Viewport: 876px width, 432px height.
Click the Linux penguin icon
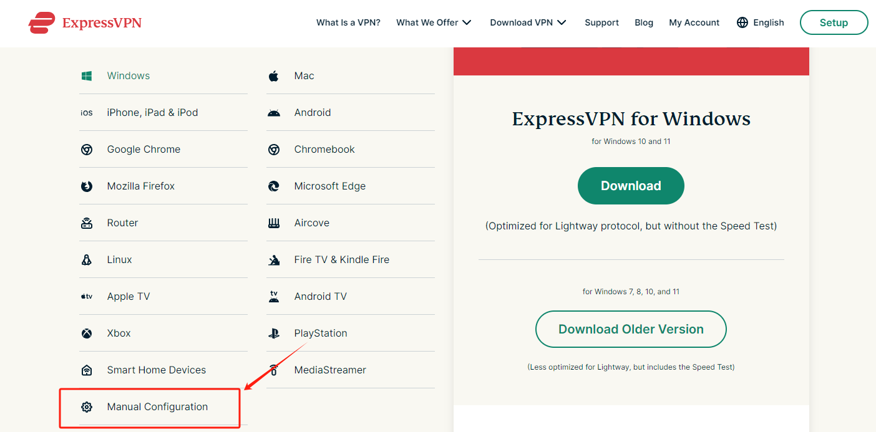click(x=87, y=260)
